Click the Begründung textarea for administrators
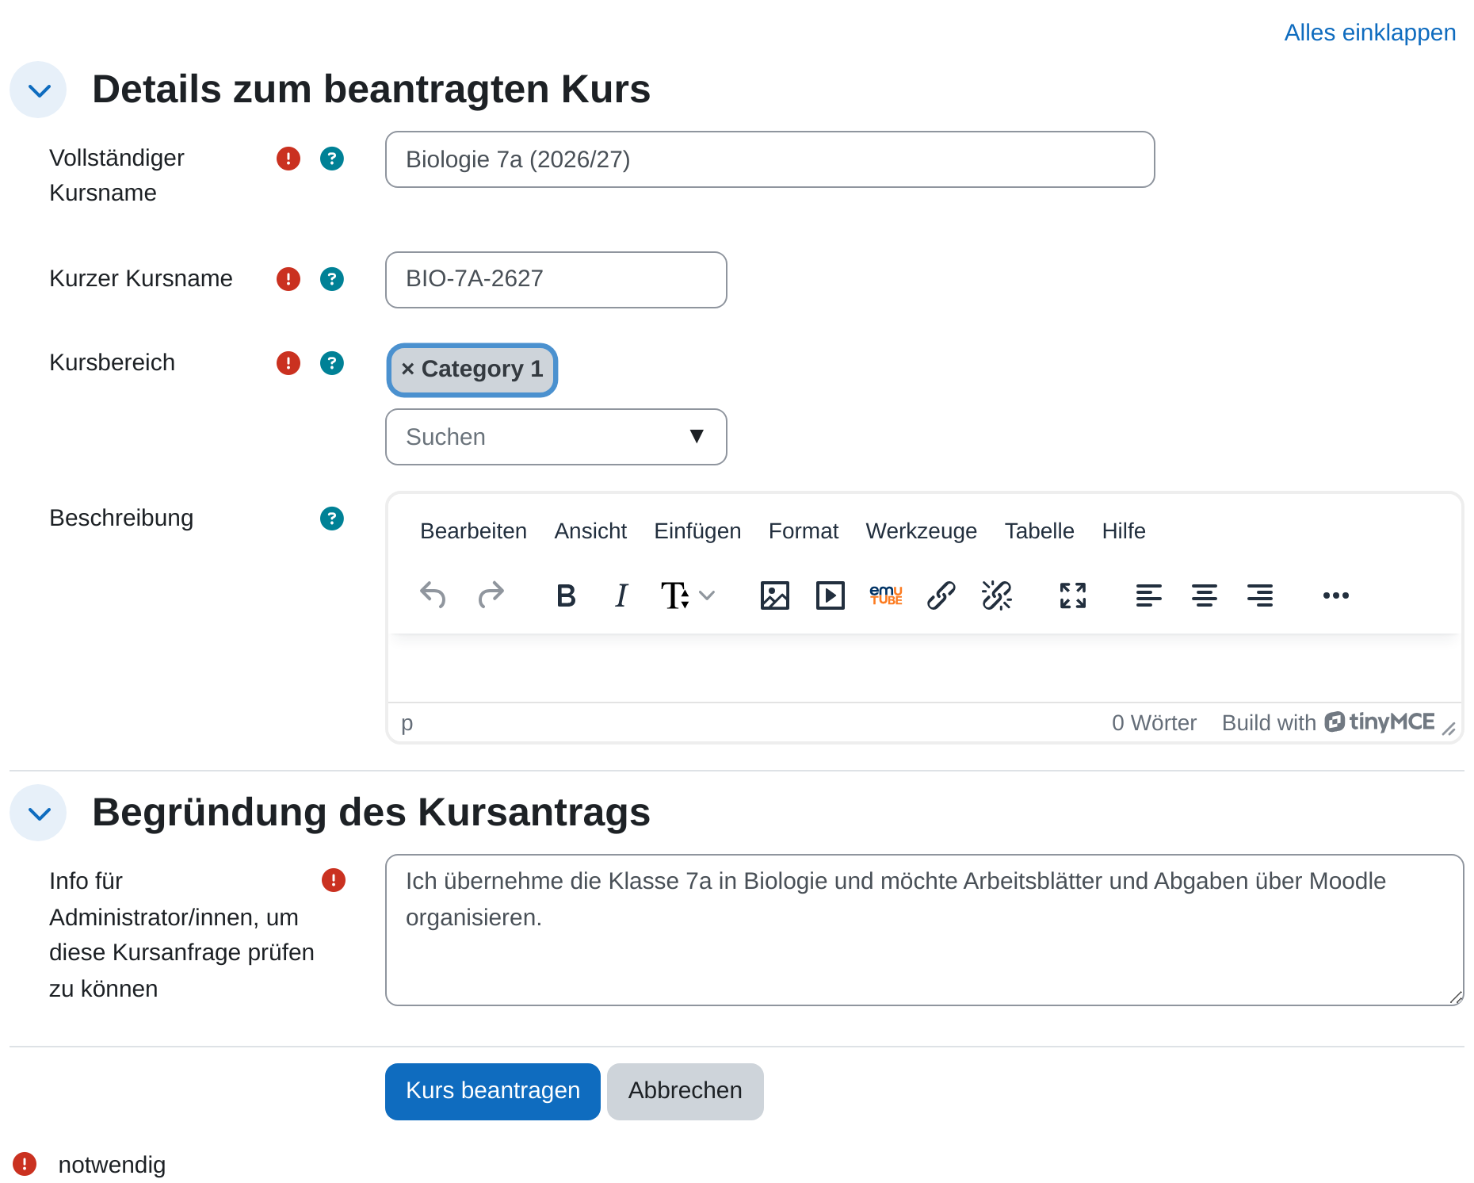Viewport: 1474px width, 1183px height. 924,930
